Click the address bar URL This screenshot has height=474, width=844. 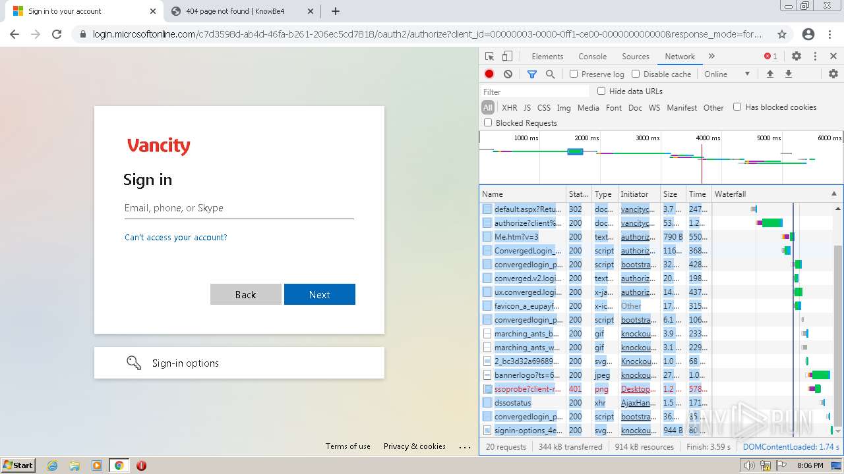[427, 34]
